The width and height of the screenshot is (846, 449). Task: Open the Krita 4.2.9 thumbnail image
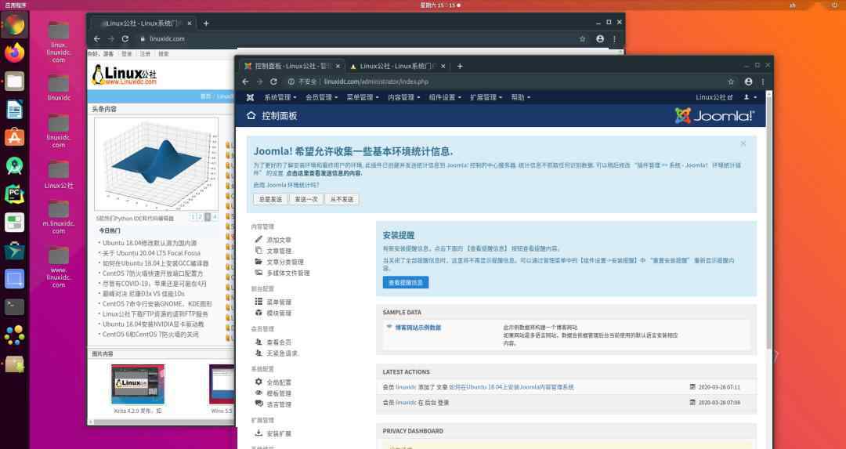[x=138, y=384]
